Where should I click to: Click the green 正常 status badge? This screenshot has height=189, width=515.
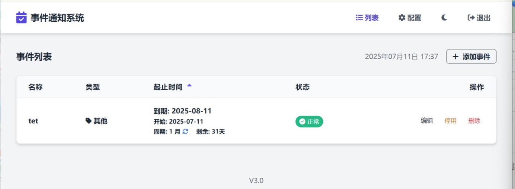tap(309, 121)
